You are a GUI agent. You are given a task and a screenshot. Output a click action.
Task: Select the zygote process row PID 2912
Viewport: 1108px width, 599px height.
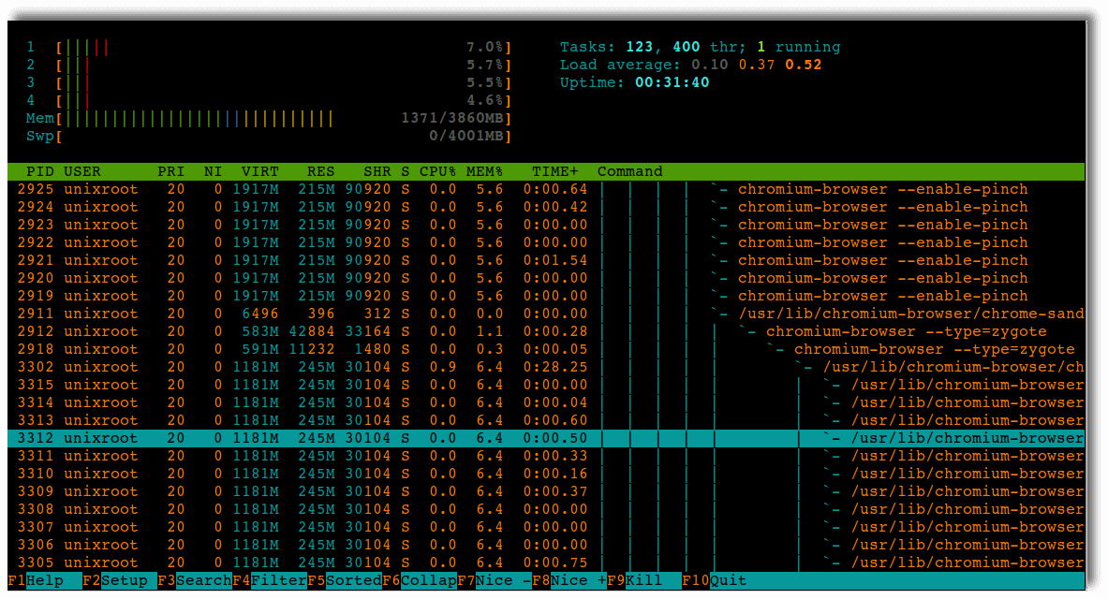tap(546, 331)
